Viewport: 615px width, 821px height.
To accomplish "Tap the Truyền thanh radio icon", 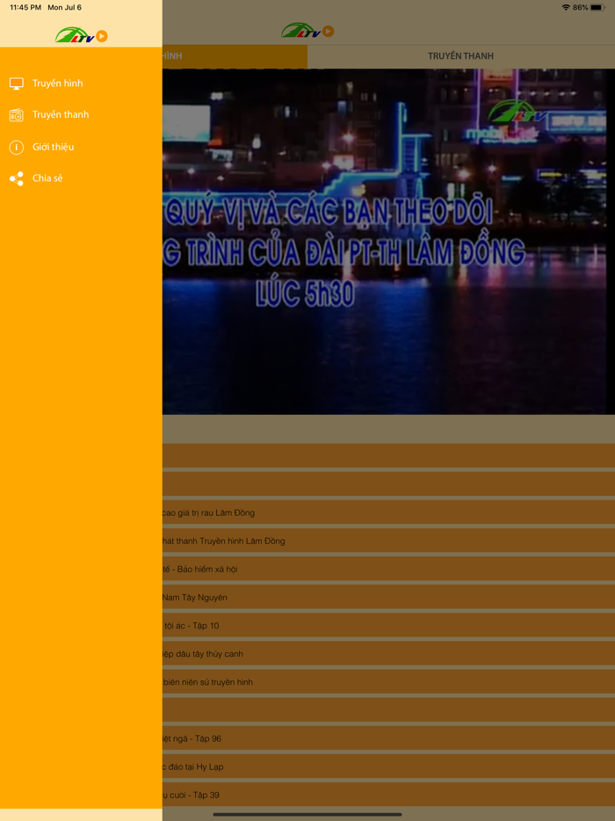I will point(16,114).
